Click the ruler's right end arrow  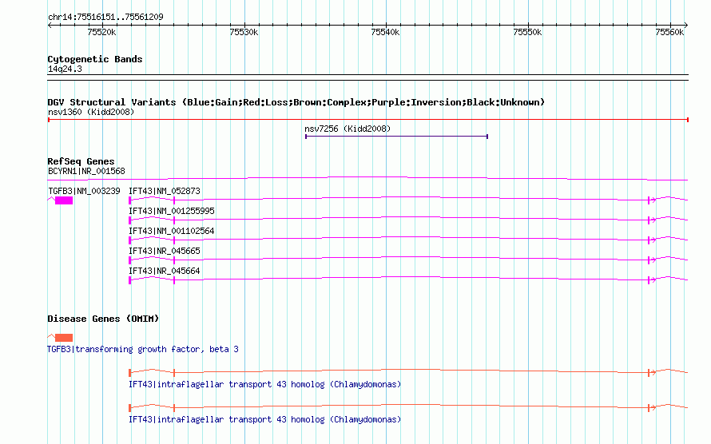(686, 26)
